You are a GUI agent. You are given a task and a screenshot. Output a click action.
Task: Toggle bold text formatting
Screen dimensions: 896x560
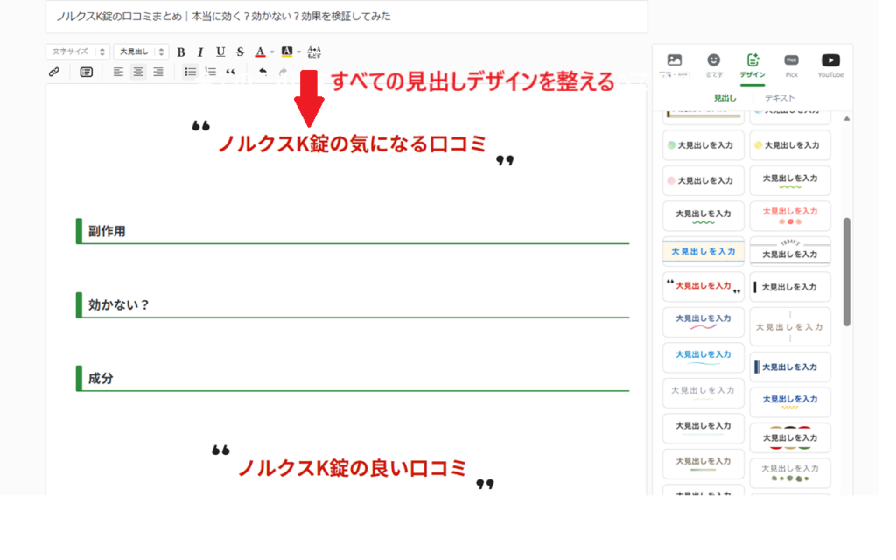click(181, 52)
